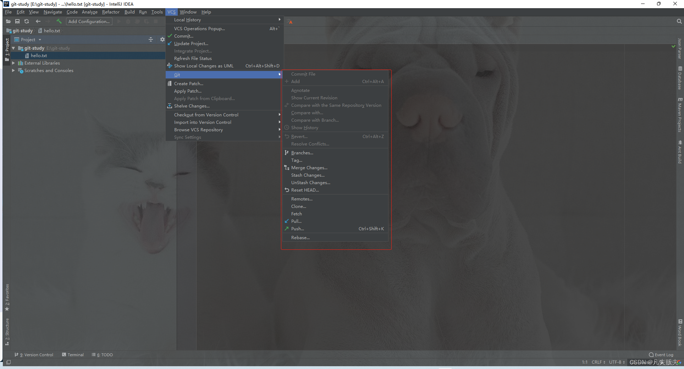Open the Event Log
The image size is (684, 369).
pos(661,354)
